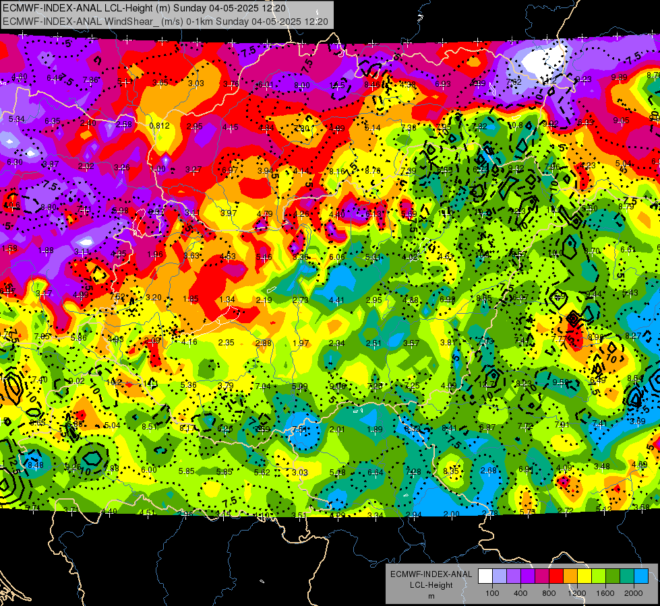Click the grid value 2.35

click(226, 342)
